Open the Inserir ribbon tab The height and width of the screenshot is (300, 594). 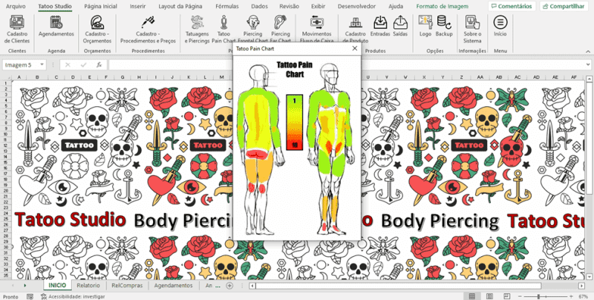point(137,6)
